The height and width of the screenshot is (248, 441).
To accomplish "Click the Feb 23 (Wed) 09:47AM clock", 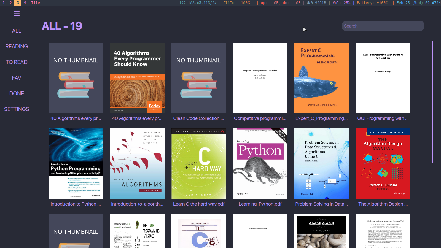I will pos(418,3).
